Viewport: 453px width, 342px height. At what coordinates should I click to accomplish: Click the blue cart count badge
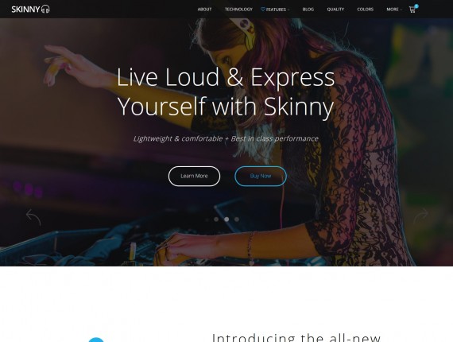click(416, 6)
